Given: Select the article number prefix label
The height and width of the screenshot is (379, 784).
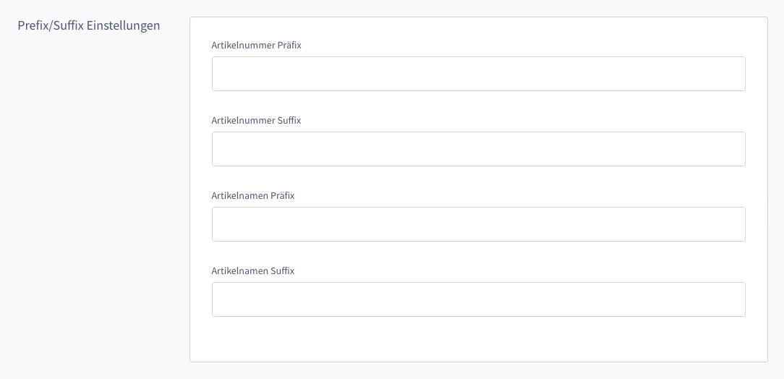Looking at the screenshot, I should (256, 45).
